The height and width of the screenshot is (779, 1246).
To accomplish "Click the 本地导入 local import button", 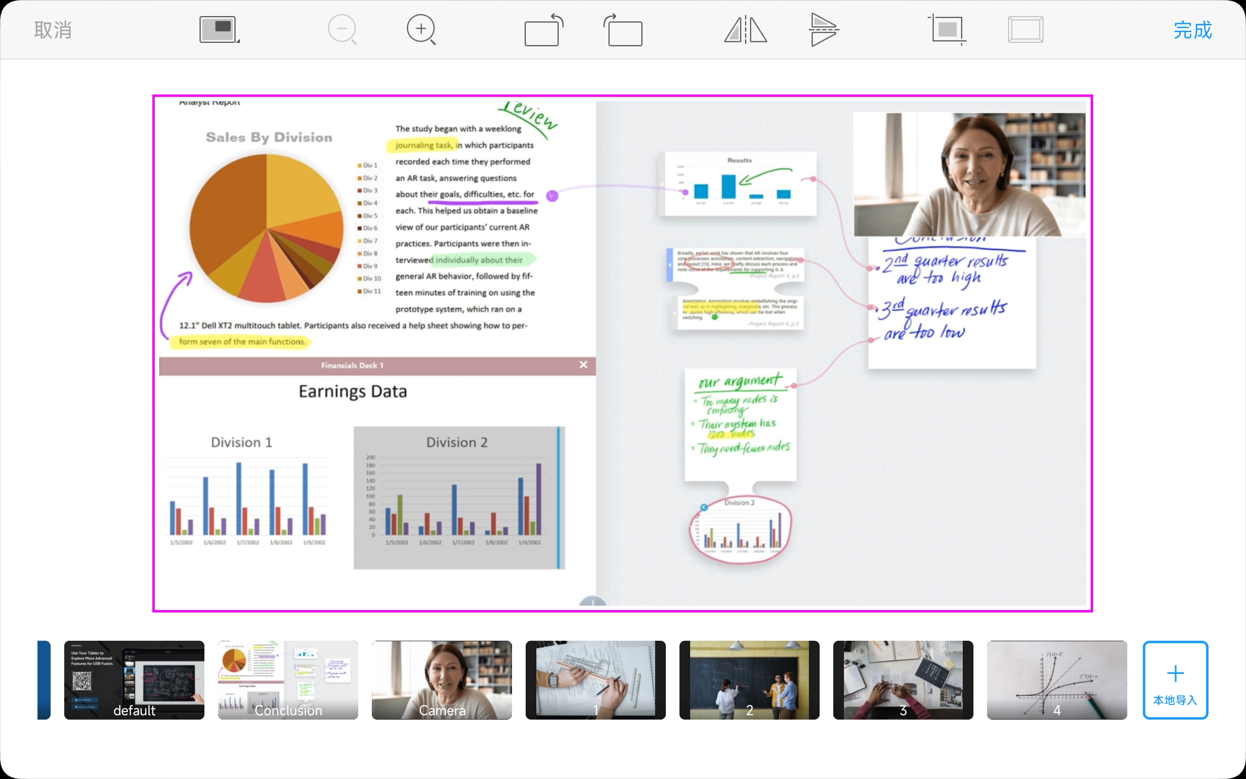I will point(1175,680).
